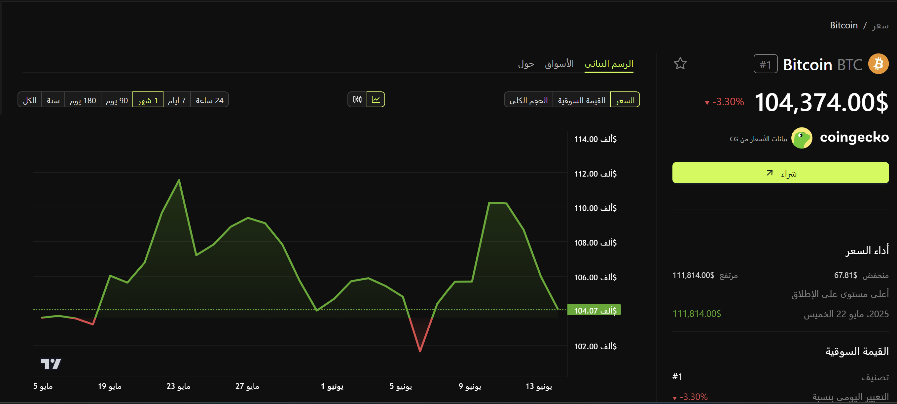
Task: Select the الحجم الكلي total volume toggle
Action: pyautogui.click(x=528, y=101)
